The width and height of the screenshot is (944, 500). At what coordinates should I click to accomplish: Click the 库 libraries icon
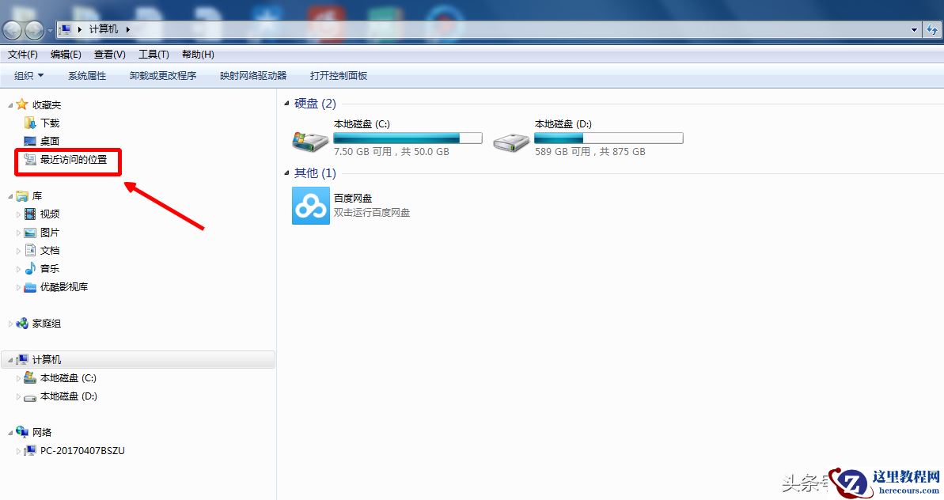[22, 196]
